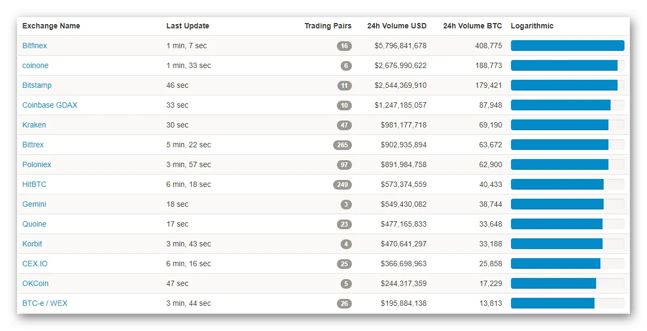This screenshot has height=331, width=647.
Task: Click the Logarithmic column header
Action: (x=532, y=26)
